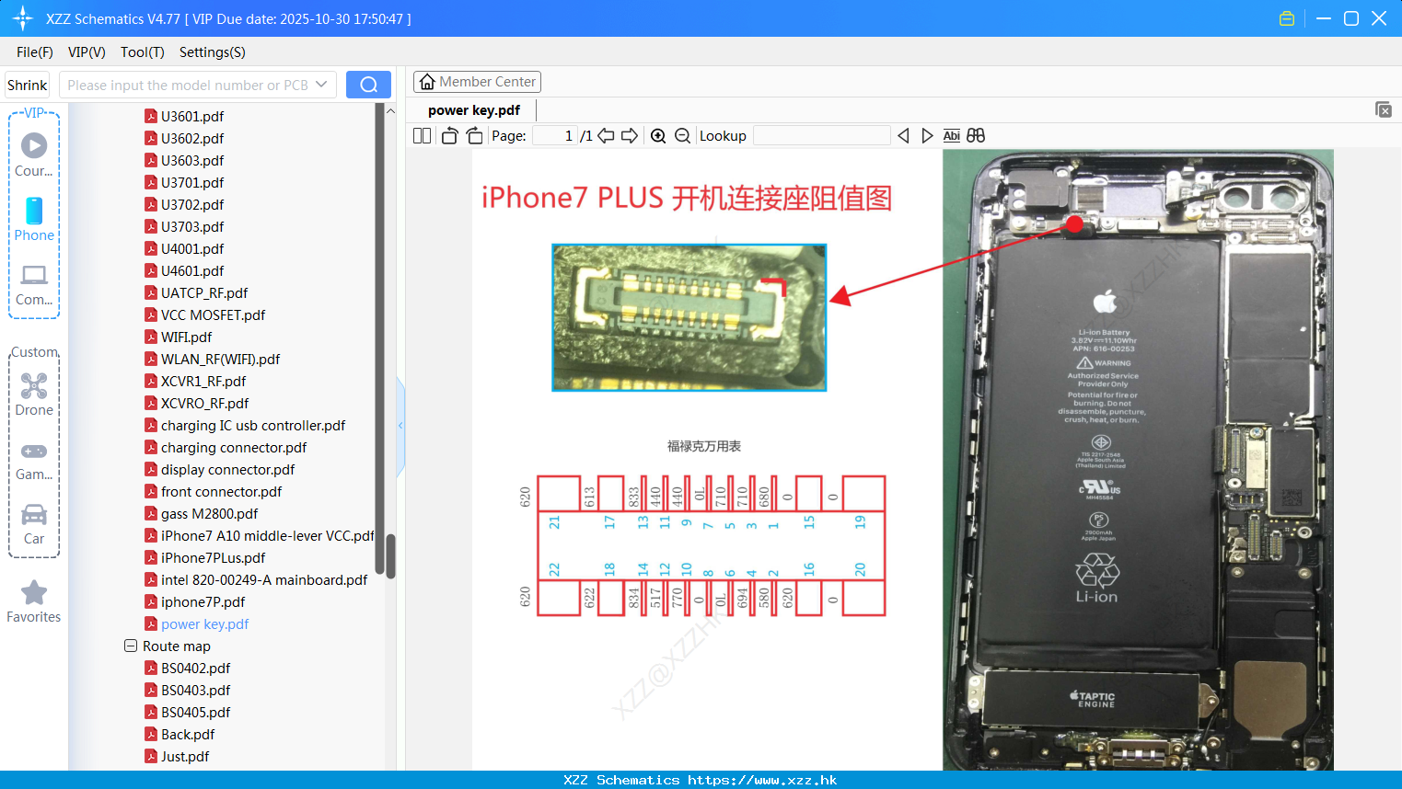Rotate page counterclockwise icon
This screenshot has width=1402, height=789.
click(450, 135)
